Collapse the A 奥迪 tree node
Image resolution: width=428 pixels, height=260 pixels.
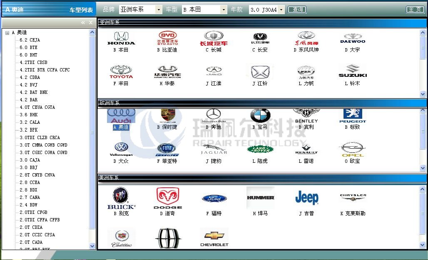(7, 33)
